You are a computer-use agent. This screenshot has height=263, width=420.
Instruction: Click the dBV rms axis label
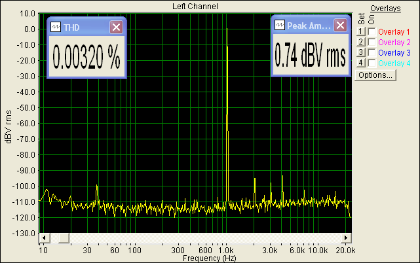tap(9, 126)
